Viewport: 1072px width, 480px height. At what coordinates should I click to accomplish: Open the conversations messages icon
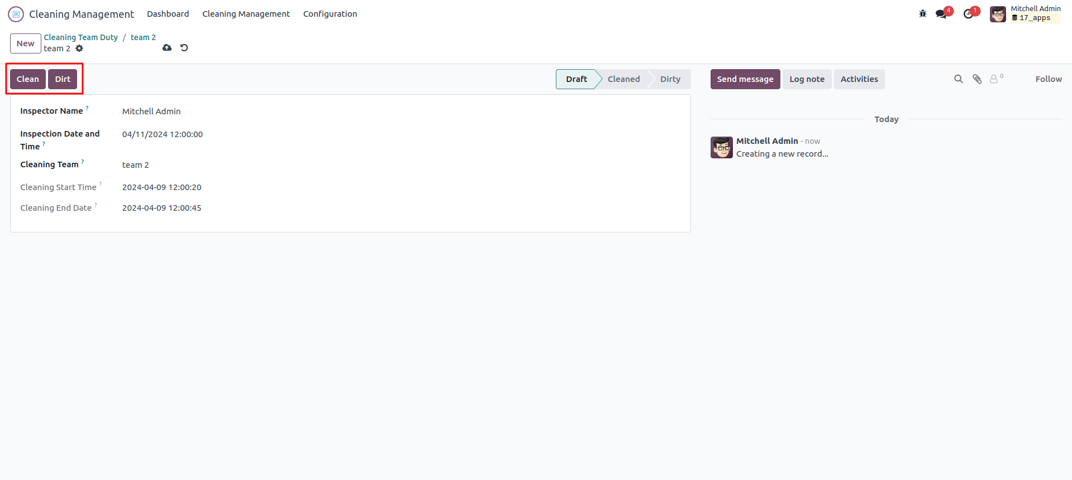coord(942,14)
